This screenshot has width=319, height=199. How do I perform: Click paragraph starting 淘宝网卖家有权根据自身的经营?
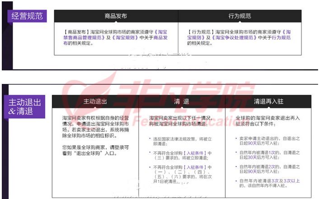(x=96, y=127)
